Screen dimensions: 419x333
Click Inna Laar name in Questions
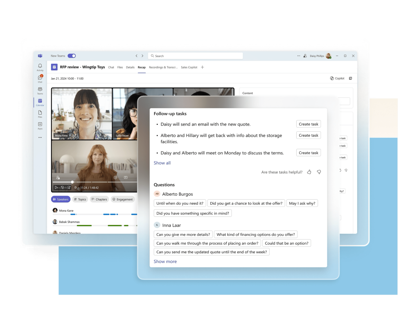[x=171, y=225]
